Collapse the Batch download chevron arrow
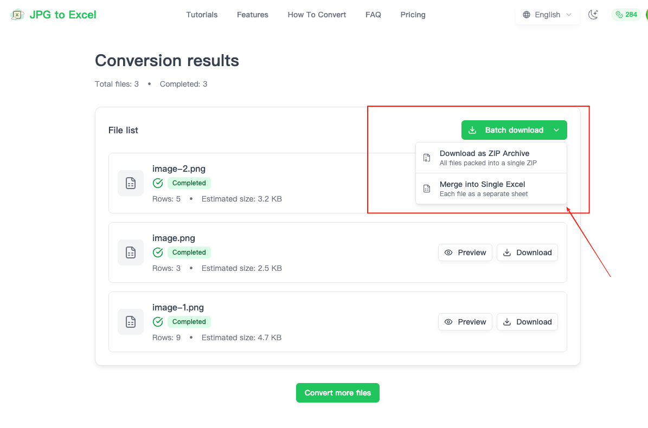648x428 pixels. [556, 130]
